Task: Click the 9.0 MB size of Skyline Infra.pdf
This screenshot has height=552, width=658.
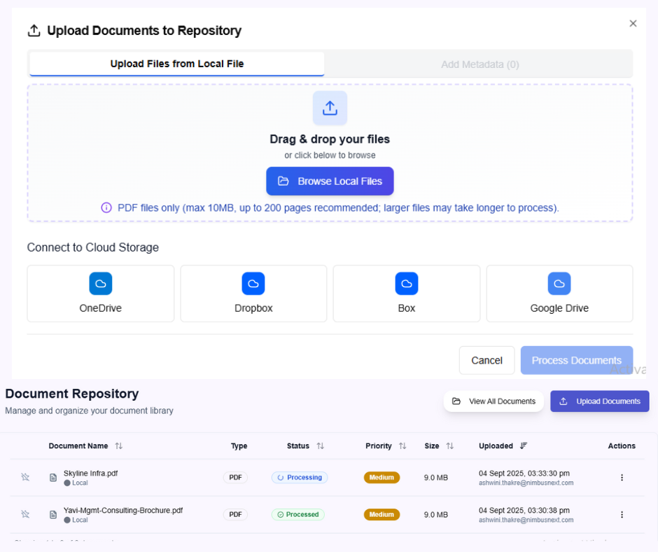Action: coord(435,477)
